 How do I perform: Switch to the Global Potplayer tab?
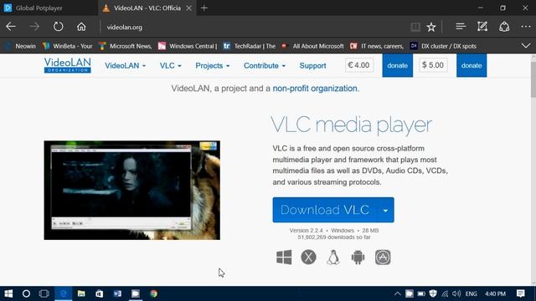[49, 8]
